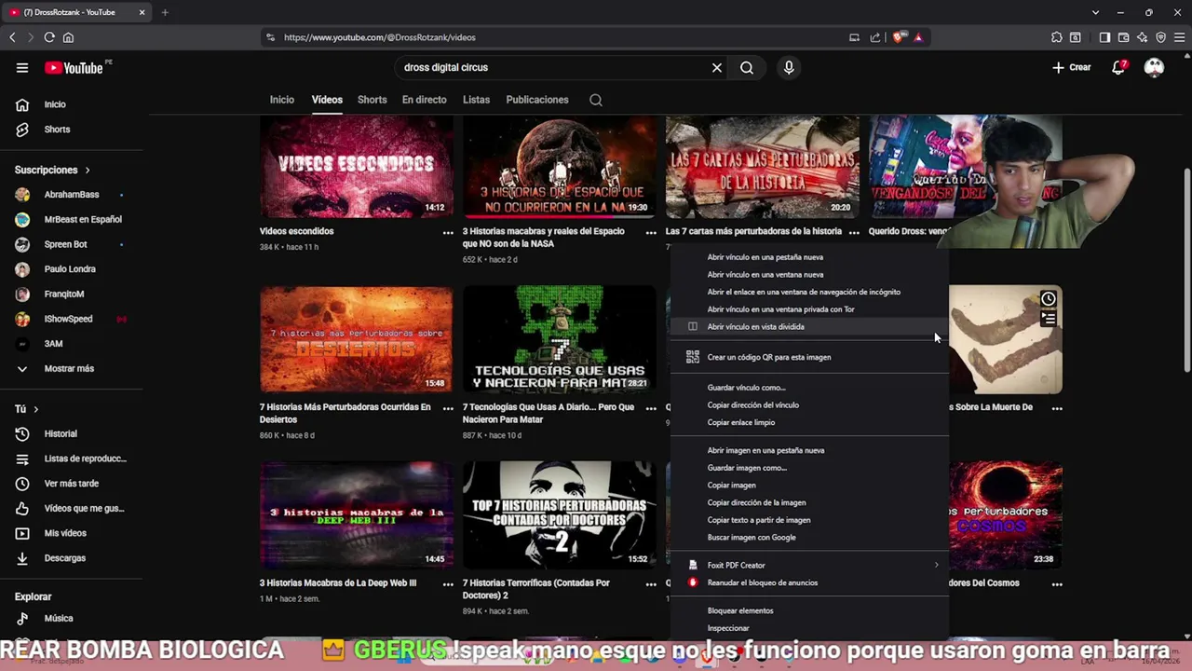The width and height of the screenshot is (1192, 671).
Task: Expand the Foxit PDF Creator submenu
Action: 936,565
